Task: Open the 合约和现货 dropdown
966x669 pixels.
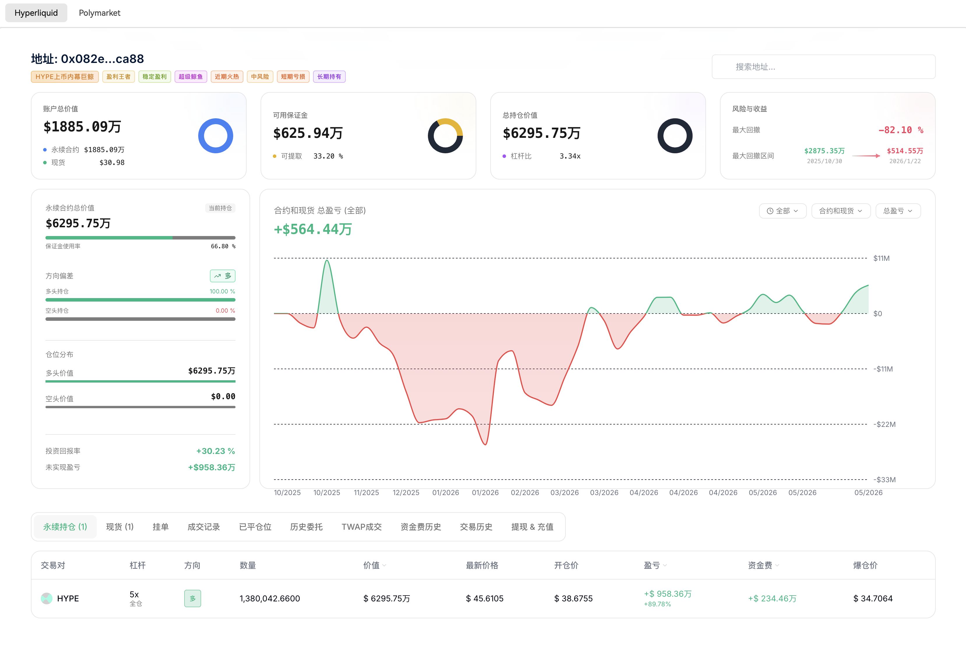Action: 841,211
